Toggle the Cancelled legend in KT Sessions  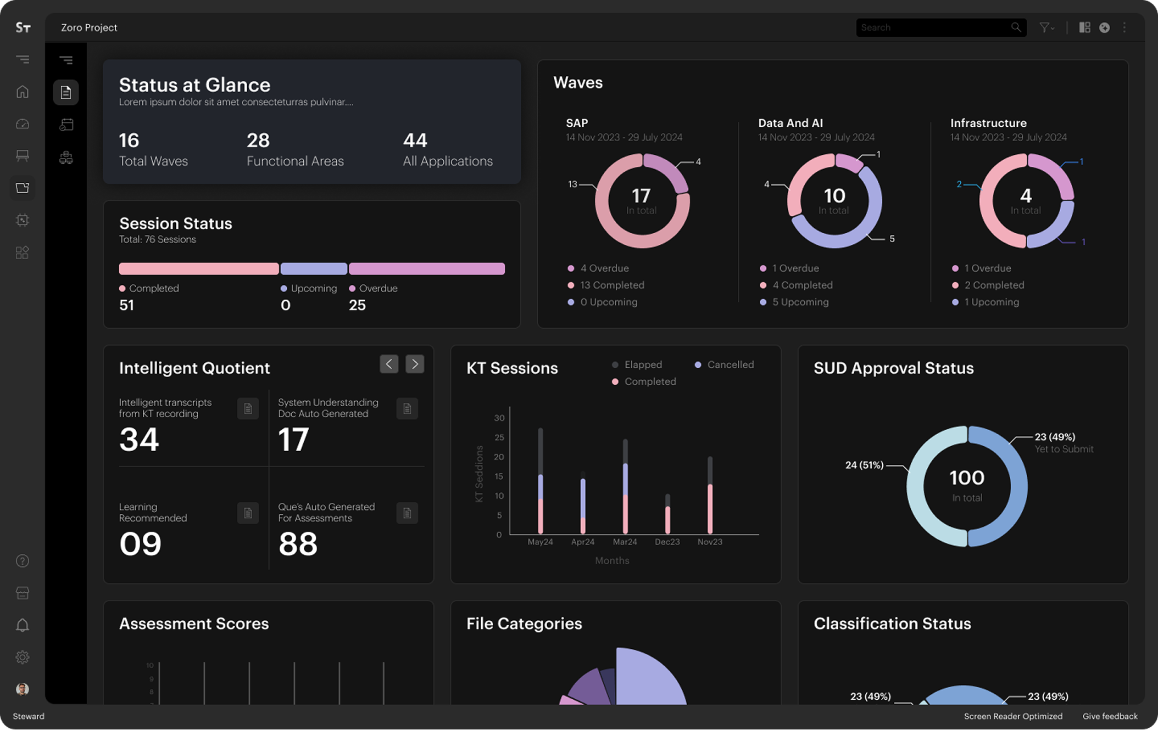[724, 364]
